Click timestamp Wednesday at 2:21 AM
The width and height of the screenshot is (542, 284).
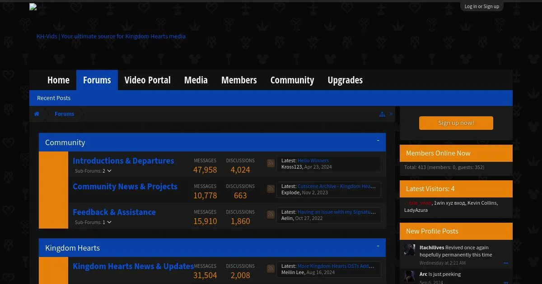click(443, 263)
